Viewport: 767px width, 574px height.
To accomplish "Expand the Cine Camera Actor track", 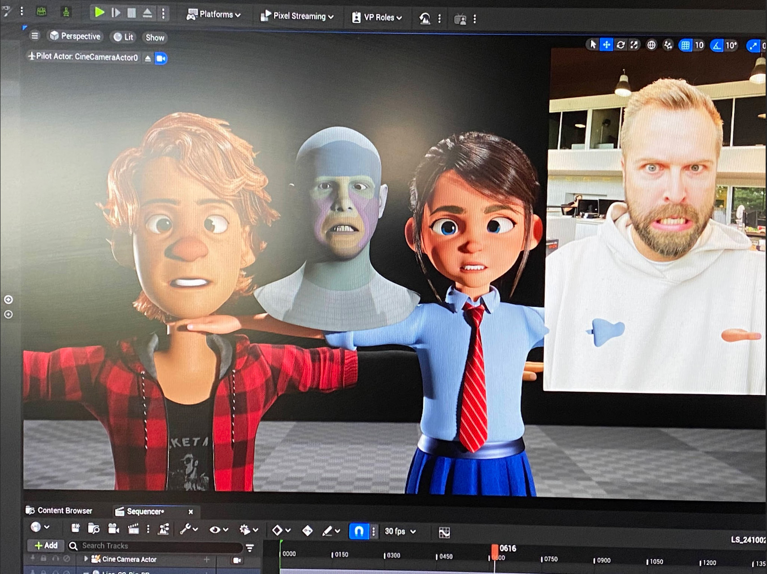I will point(86,559).
